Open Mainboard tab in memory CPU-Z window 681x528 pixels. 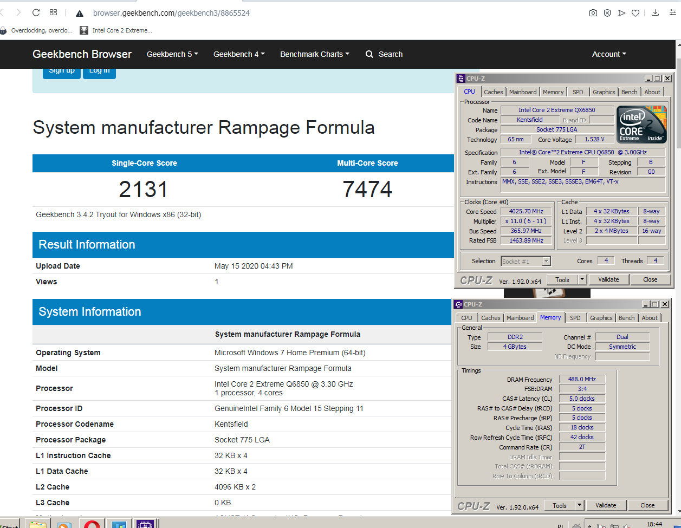tap(520, 318)
